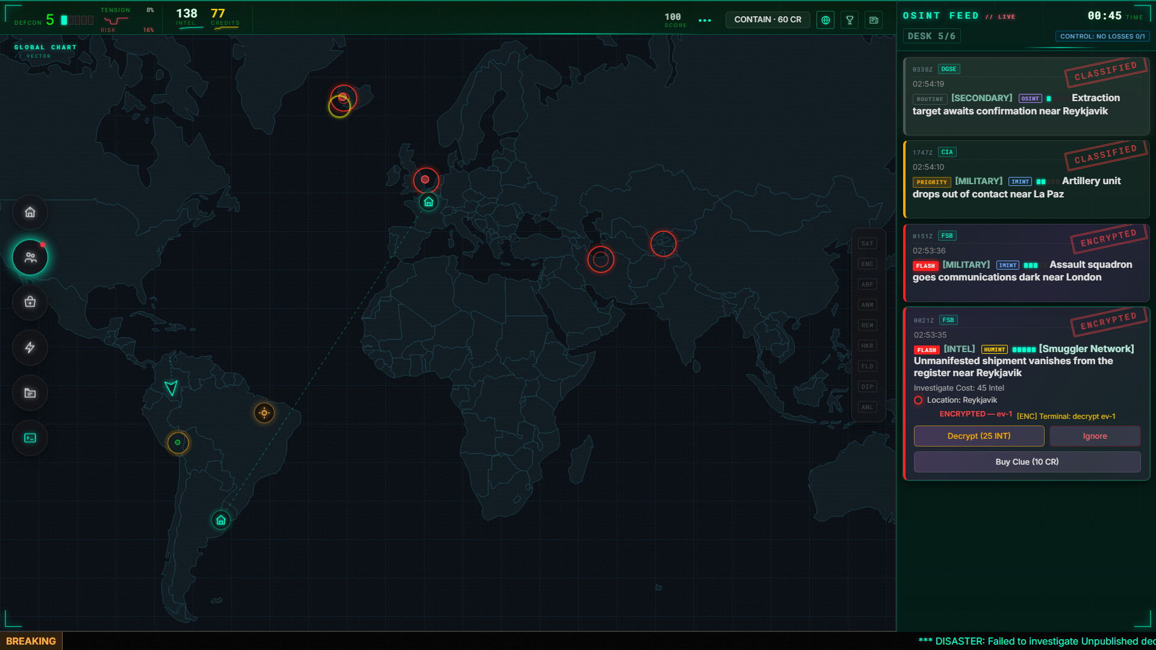Select the home base marker in South America
This screenshot has width=1156, height=650.
point(221,520)
